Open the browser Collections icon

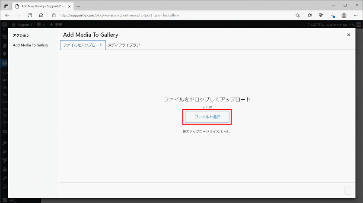point(321,15)
